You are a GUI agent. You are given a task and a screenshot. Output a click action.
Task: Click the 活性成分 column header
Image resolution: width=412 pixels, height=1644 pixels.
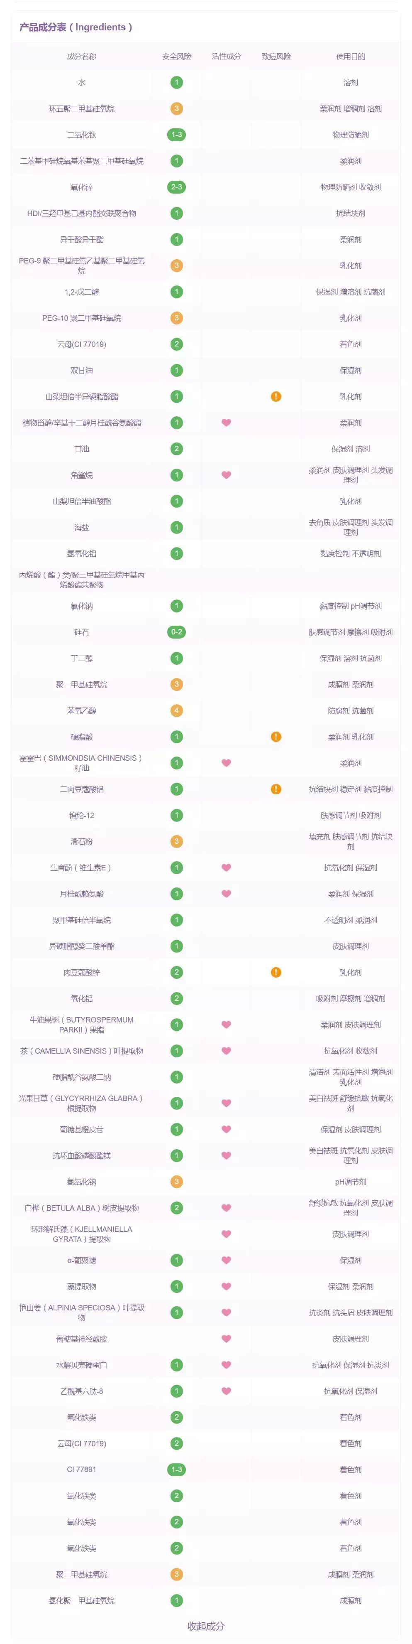(226, 56)
